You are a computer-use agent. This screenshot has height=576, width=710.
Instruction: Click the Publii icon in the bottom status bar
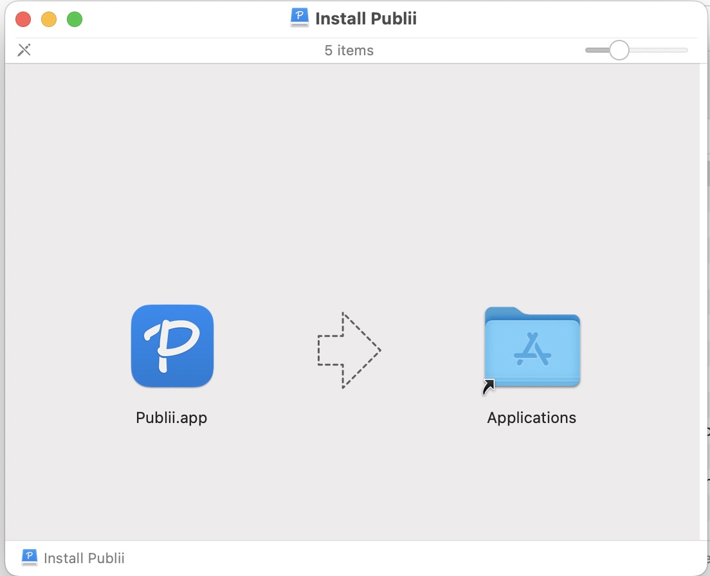pos(28,558)
